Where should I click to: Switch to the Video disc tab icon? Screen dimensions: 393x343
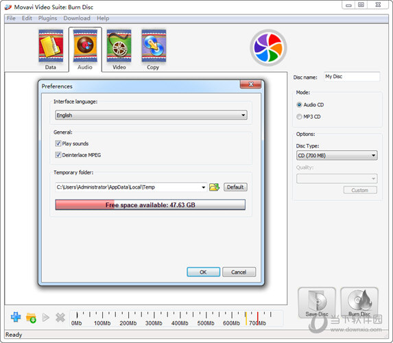[119, 46]
